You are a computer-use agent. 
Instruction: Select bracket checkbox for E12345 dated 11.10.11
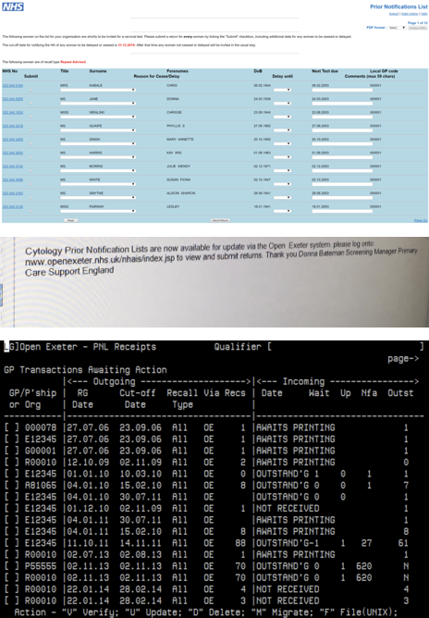(x=11, y=543)
